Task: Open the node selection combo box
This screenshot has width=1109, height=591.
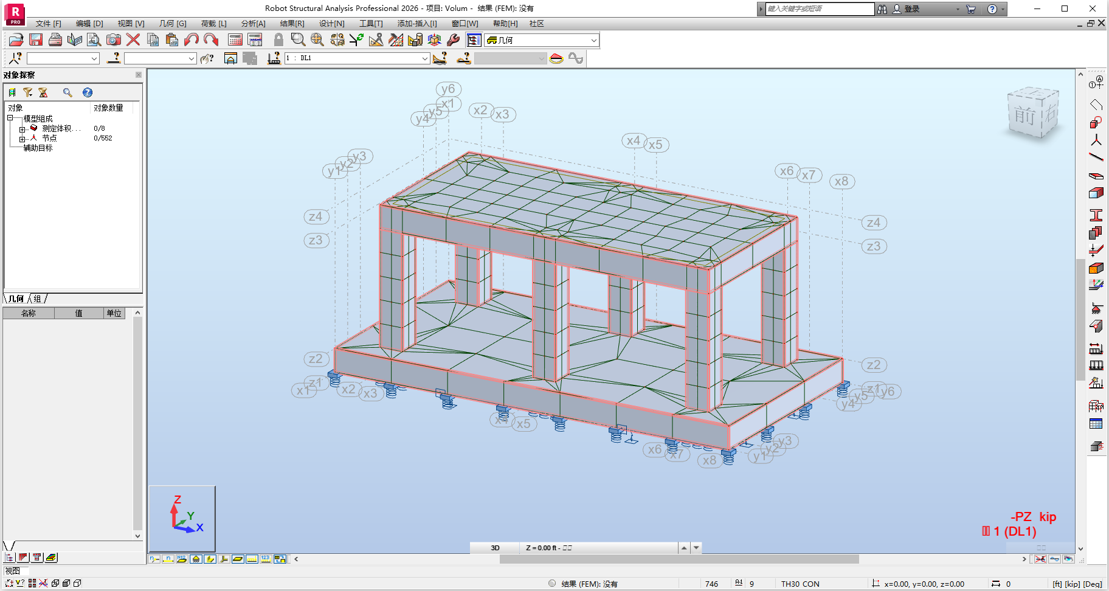Action: (x=63, y=58)
